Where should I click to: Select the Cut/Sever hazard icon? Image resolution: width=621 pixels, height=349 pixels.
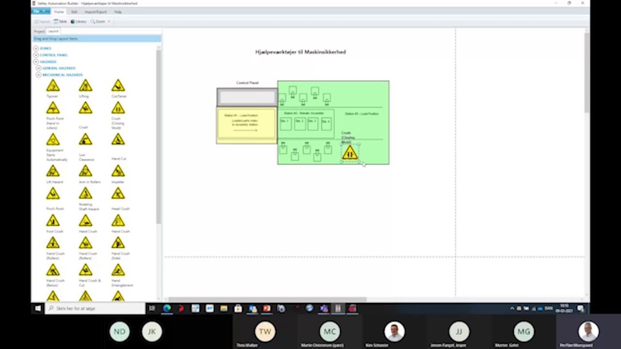(x=118, y=86)
